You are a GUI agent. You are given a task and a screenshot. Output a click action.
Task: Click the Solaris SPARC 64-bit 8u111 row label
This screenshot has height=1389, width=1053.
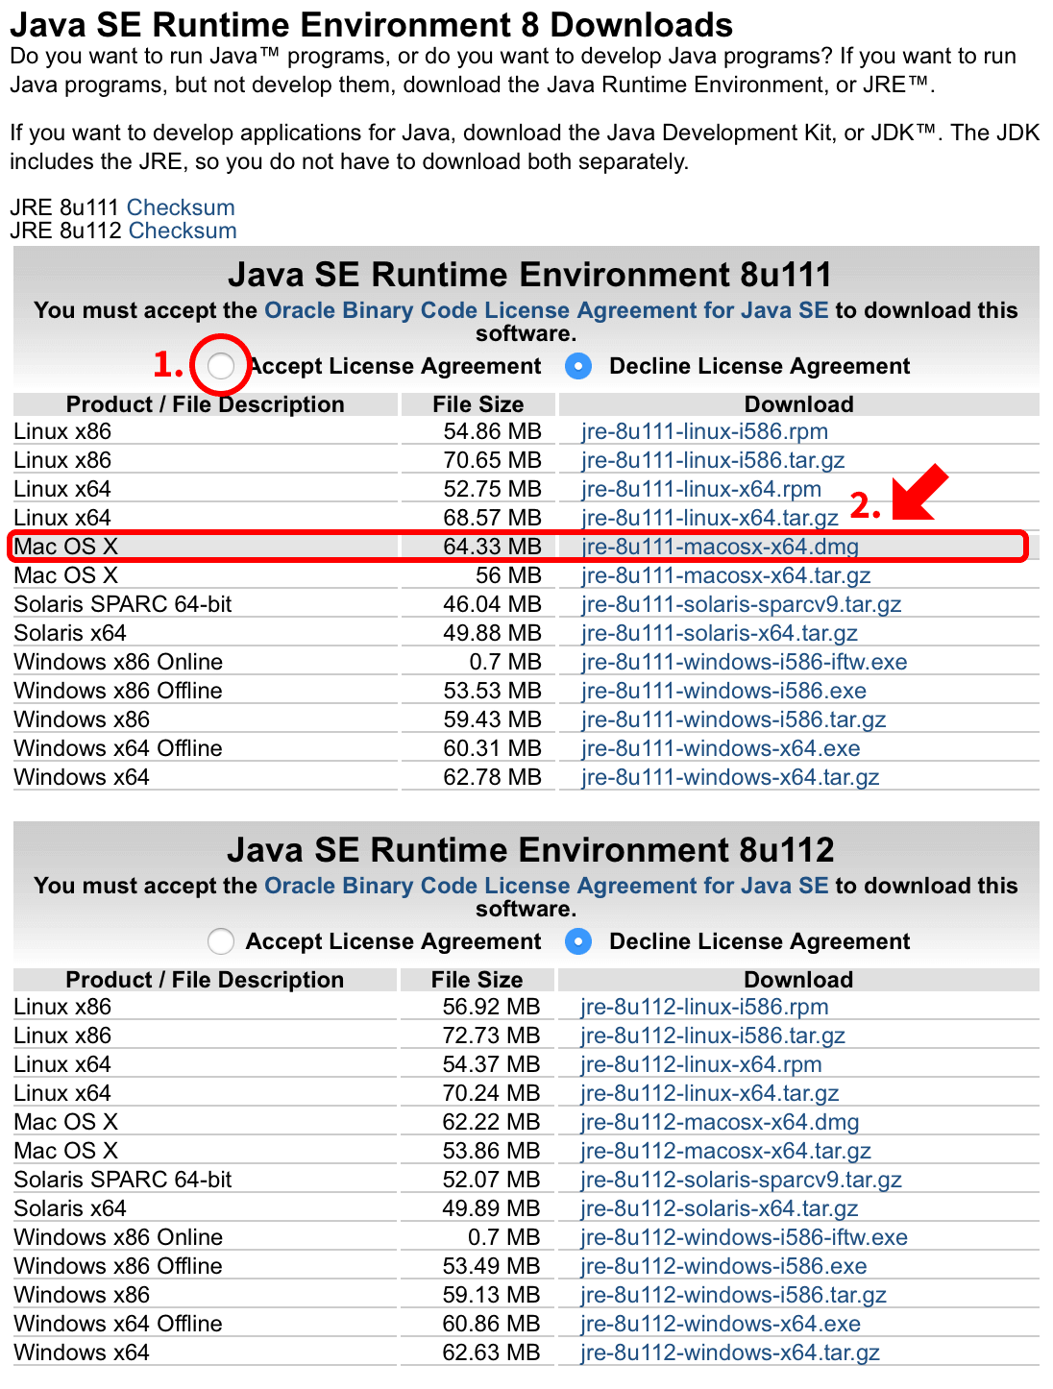(x=123, y=604)
